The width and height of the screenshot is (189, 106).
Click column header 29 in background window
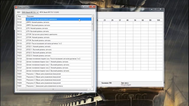coord(112,20)
